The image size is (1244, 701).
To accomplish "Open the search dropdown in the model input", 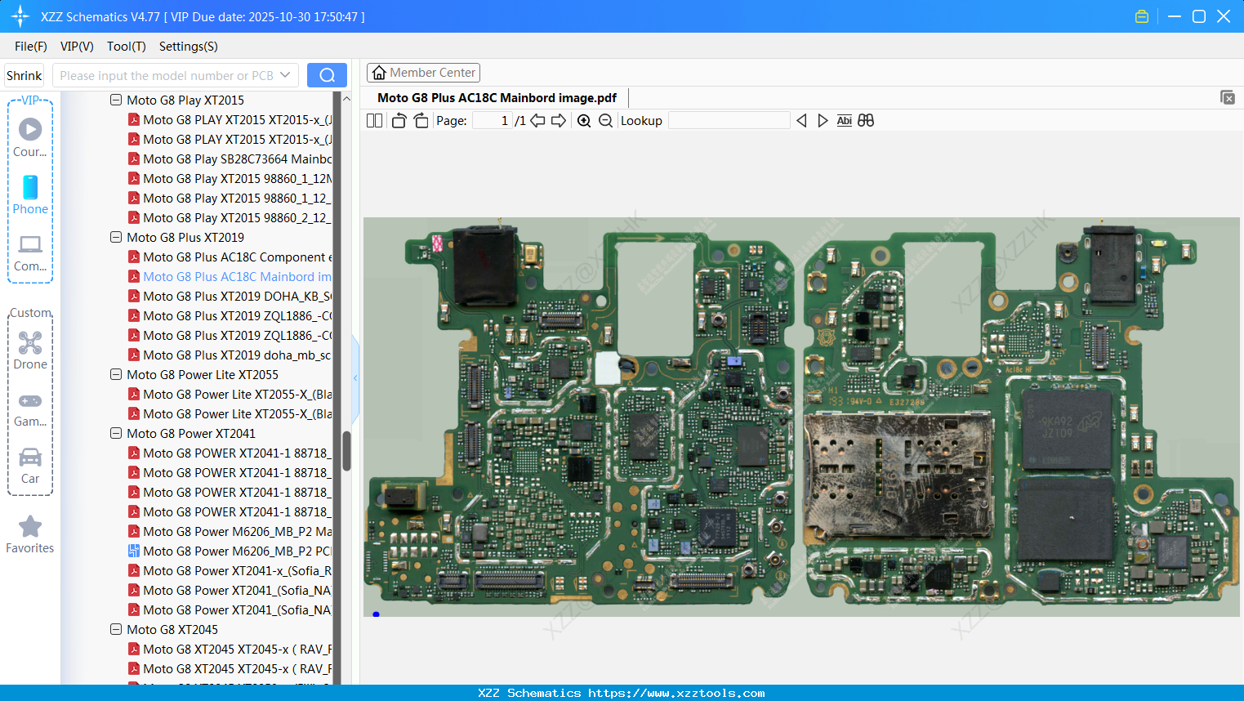I will pyautogui.click(x=287, y=74).
